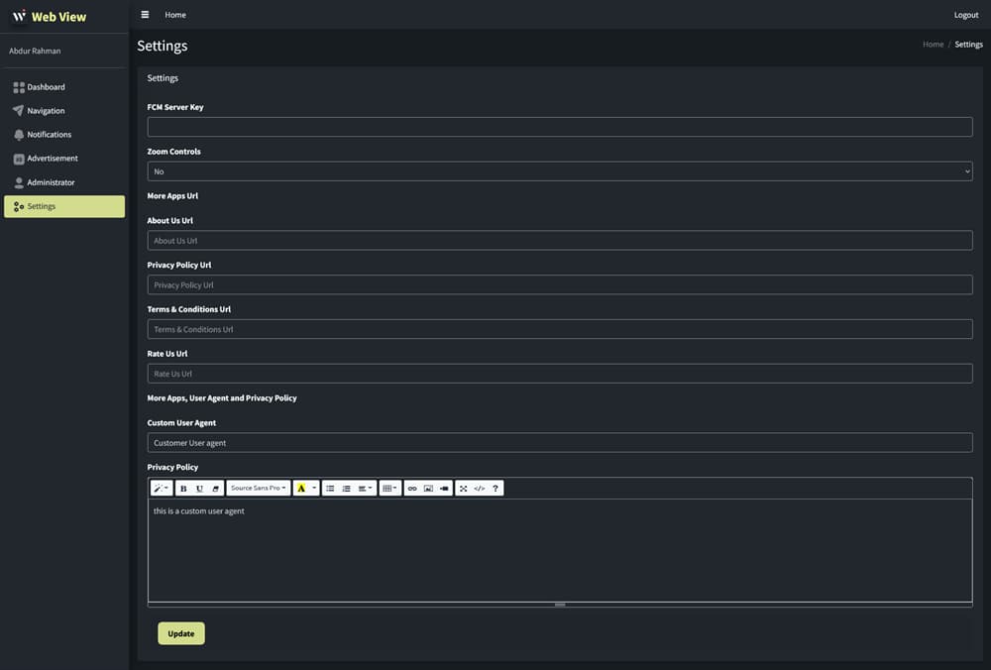This screenshot has width=991, height=670.
Task: Open the editor help icon
Action: (495, 488)
